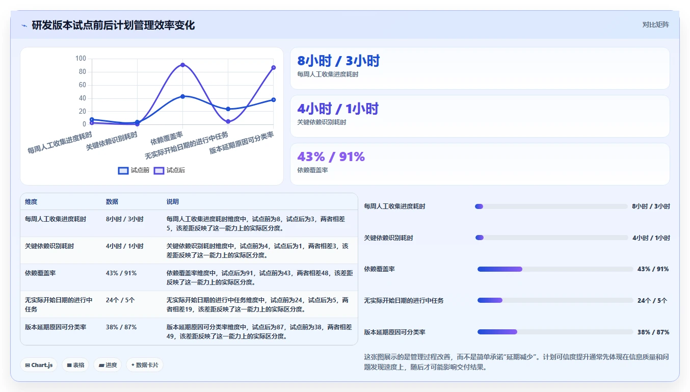This screenshot has width=690, height=392.
Task: Click the 进度 chip
Action: pyautogui.click(x=108, y=365)
